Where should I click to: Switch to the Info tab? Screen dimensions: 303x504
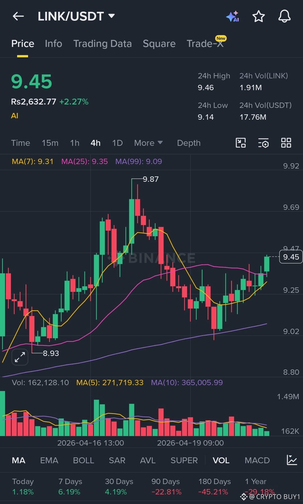(x=54, y=44)
